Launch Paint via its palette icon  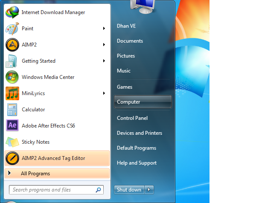12,29
